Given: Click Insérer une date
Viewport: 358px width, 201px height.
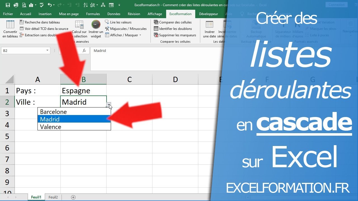Looking at the screenshot, I should pos(209,29).
